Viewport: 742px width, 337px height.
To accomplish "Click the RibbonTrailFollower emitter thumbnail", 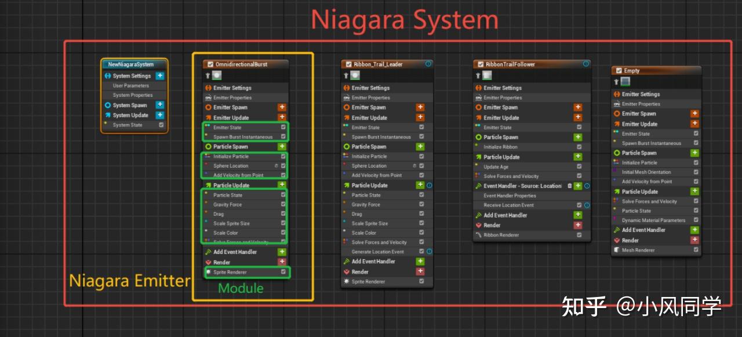I will (487, 75).
